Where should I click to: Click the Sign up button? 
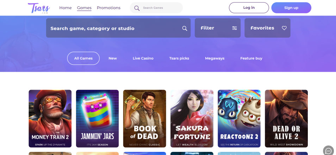[291, 8]
